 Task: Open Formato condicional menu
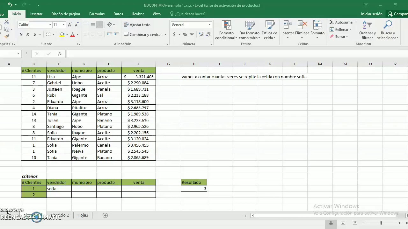(226, 30)
